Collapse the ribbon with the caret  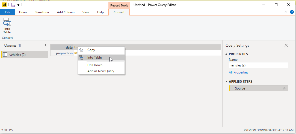click(x=286, y=12)
